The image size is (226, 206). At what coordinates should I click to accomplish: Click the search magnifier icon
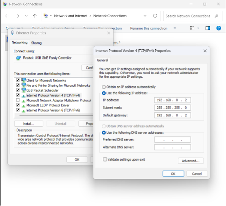(216, 16)
